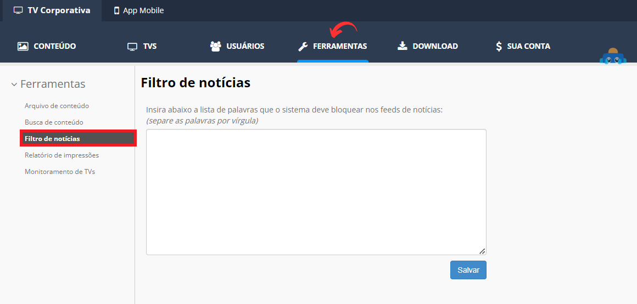637x304 pixels.
Task: Switch to the TV Corporativa tab
Action: 52,10
